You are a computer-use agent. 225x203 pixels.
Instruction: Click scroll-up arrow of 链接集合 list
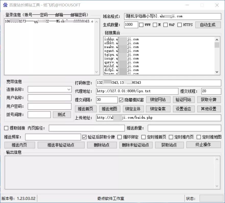click(x=217, y=40)
